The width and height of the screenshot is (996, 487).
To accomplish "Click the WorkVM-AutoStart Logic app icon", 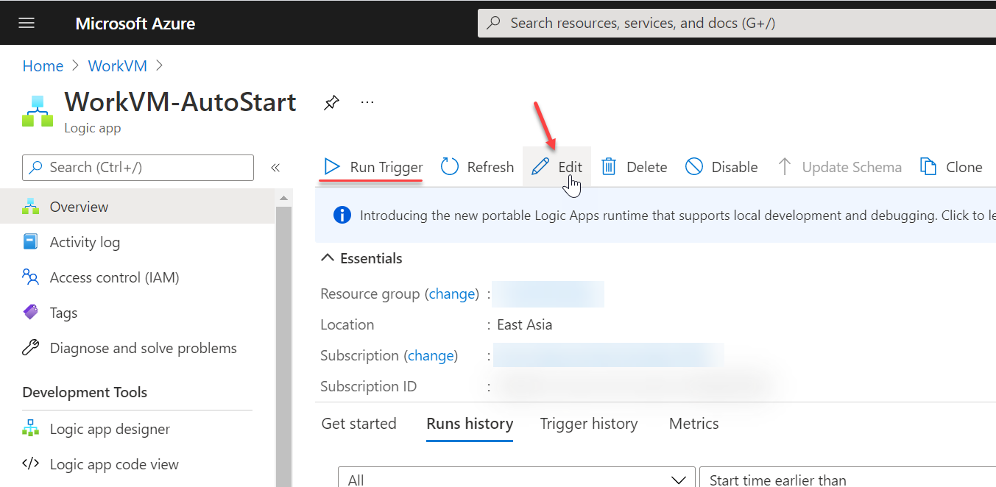I will pyautogui.click(x=38, y=110).
